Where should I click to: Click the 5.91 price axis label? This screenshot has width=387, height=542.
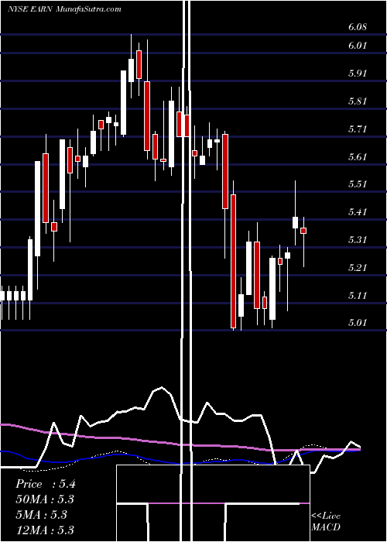click(358, 74)
